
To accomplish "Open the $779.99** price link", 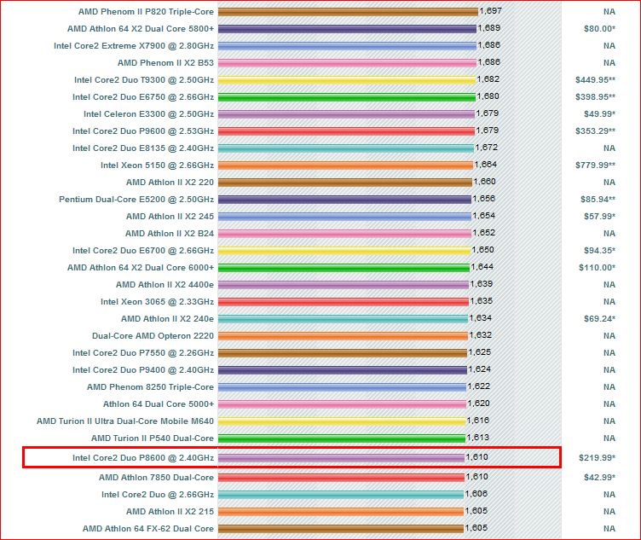I will coord(596,165).
